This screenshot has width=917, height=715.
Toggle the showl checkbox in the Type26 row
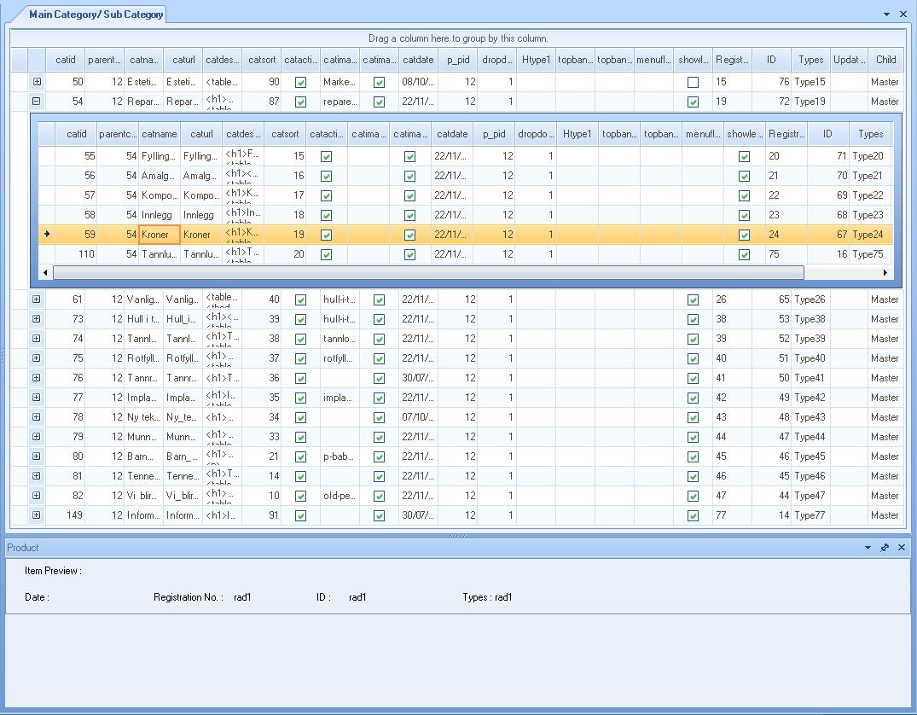[693, 299]
